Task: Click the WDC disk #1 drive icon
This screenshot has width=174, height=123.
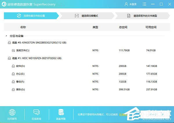Action: [9, 58]
